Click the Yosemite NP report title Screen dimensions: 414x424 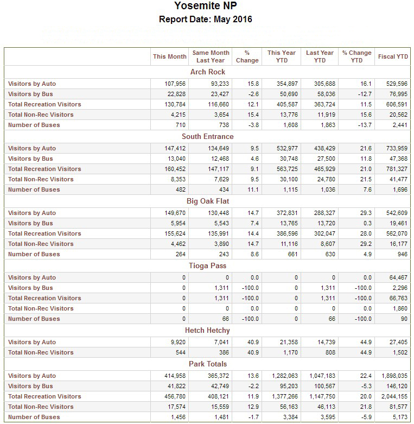pyautogui.click(x=206, y=5)
